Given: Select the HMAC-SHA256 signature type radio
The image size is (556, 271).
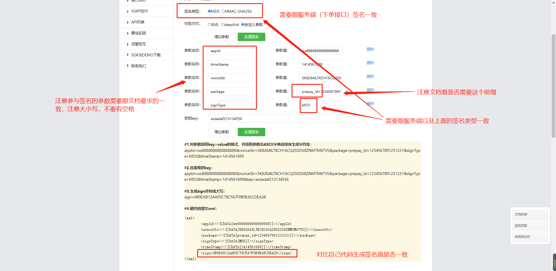Looking at the screenshot, I should click(x=223, y=11).
